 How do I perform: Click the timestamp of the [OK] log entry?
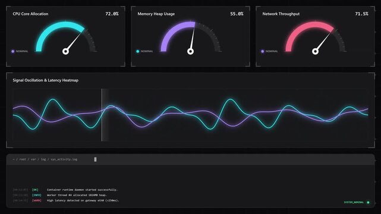(x=20, y=190)
